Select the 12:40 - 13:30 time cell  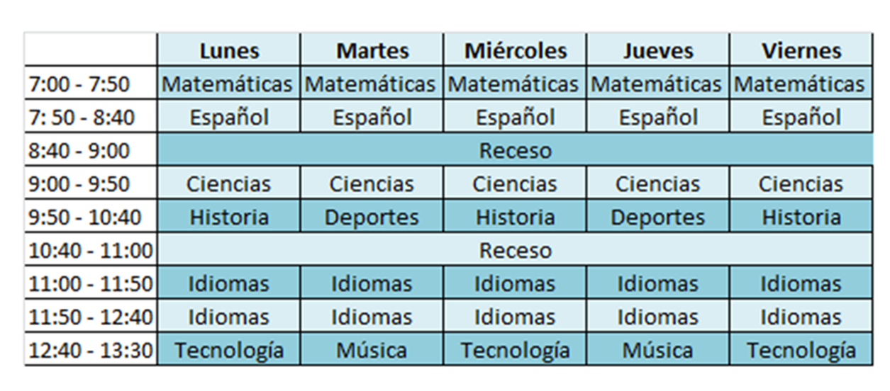91,350
